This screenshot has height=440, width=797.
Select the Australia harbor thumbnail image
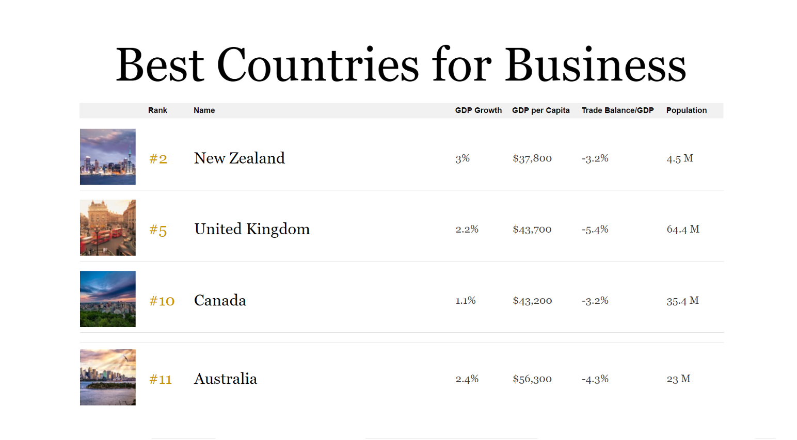[108, 377]
